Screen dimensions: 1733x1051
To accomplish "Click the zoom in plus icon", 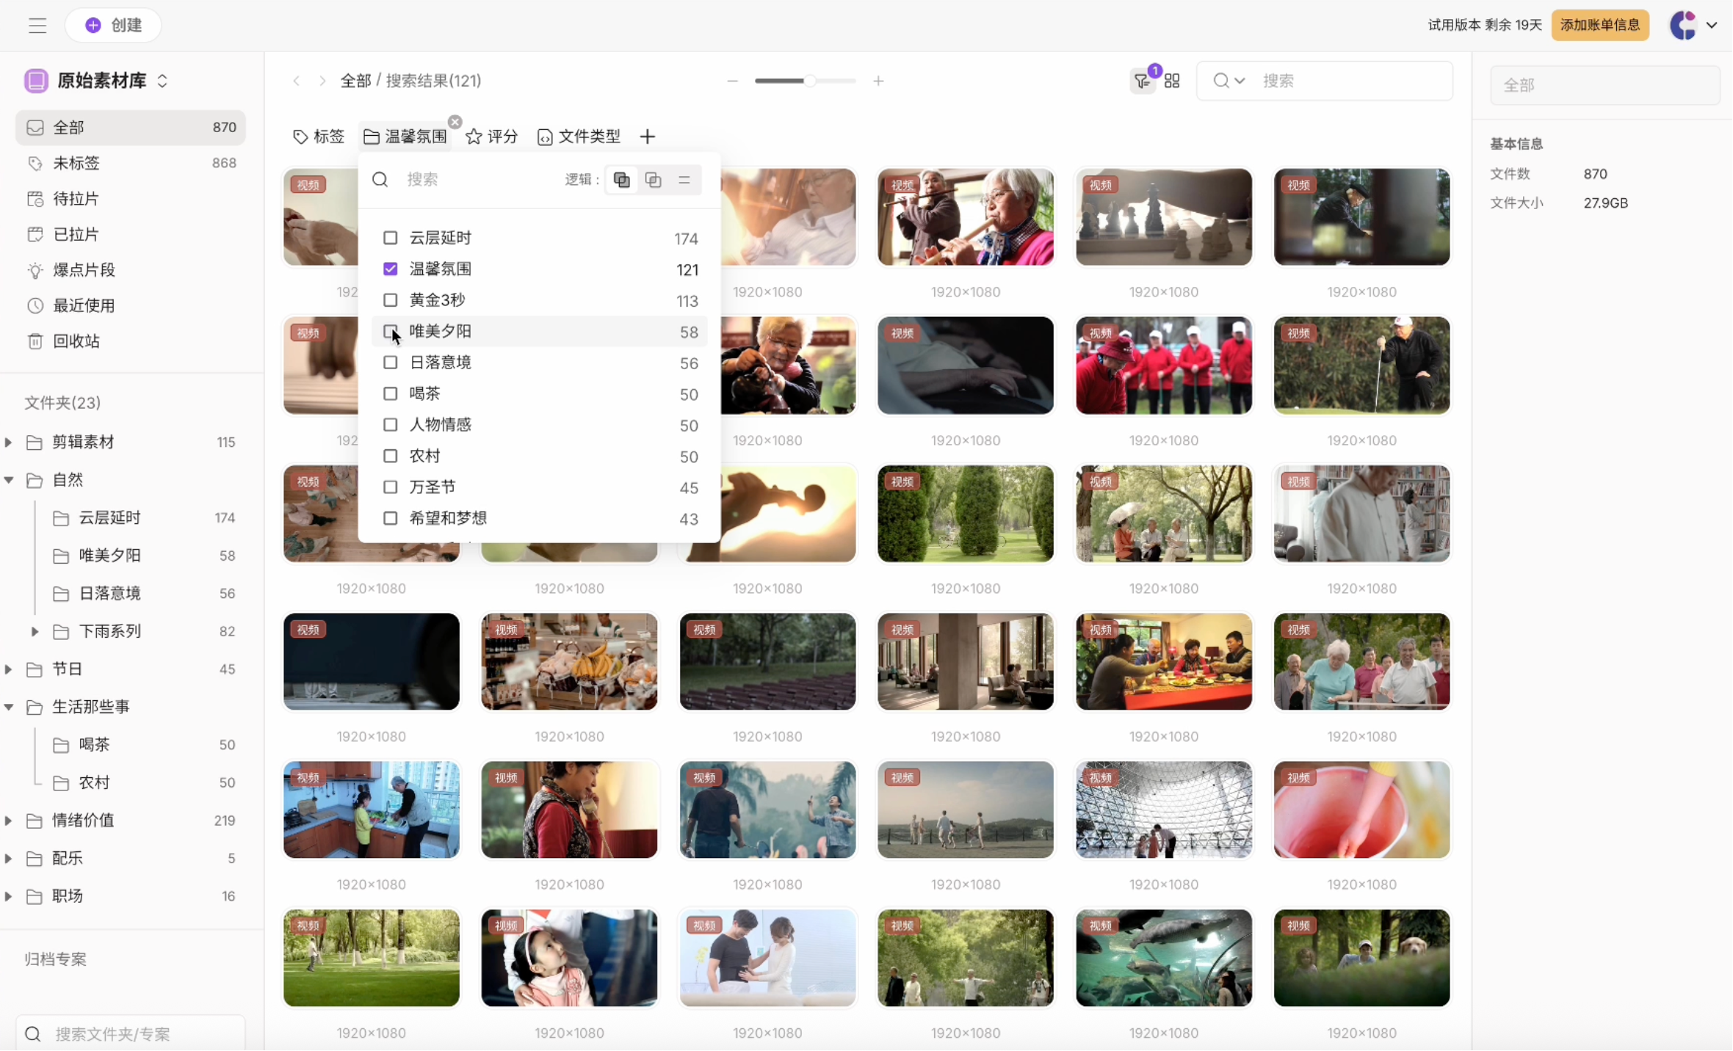I will (878, 81).
